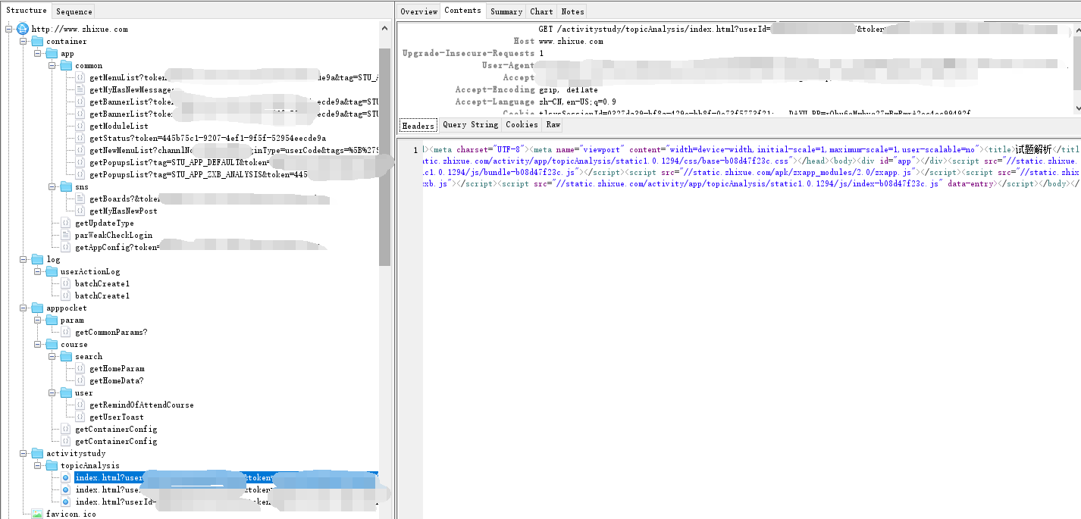
Task: Open the Notes tab
Action: tap(572, 11)
